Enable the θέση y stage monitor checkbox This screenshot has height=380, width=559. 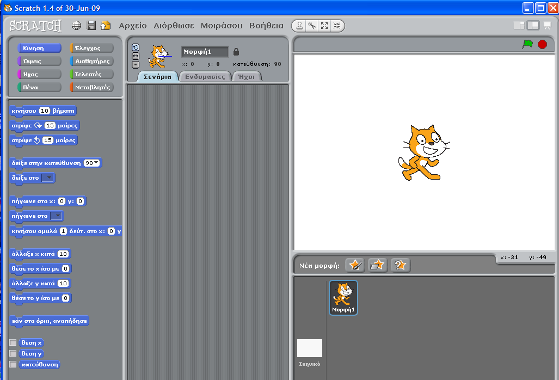(x=13, y=353)
